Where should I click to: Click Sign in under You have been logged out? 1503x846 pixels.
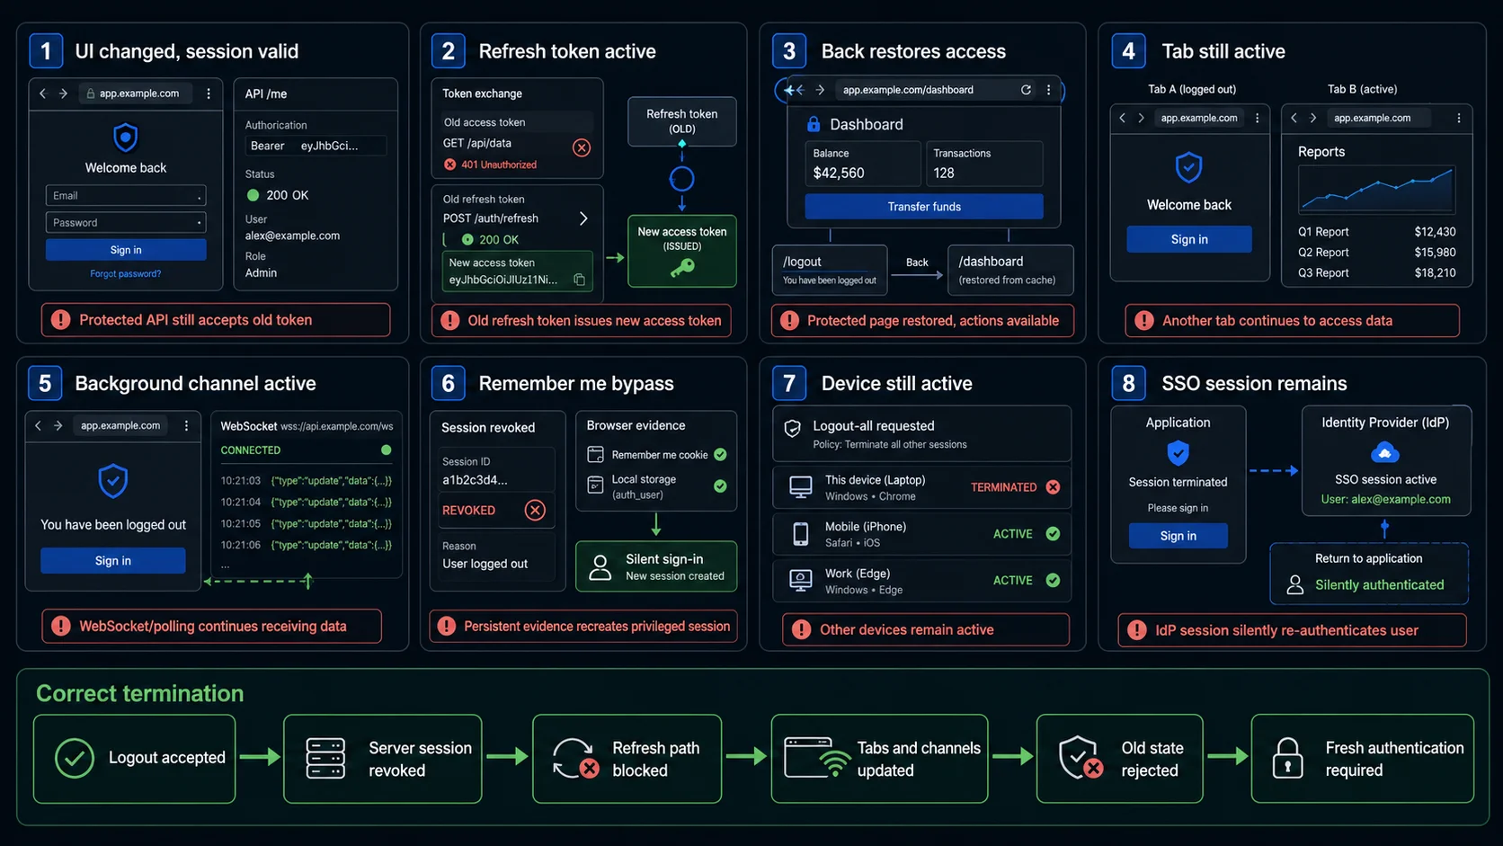click(113, 560)
